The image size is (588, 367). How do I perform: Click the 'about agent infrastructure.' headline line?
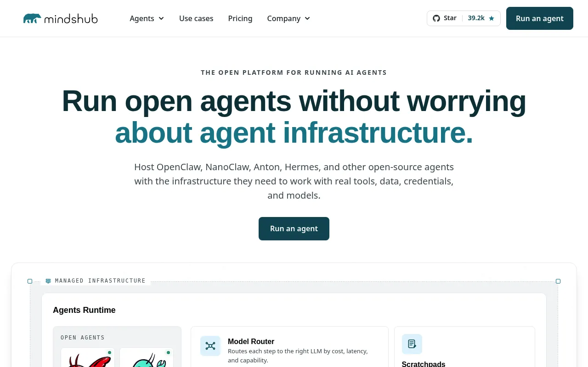(x=294, y=133)
